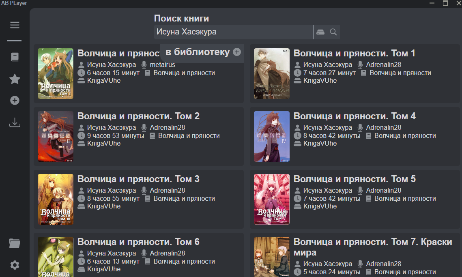
Task: Open cover thumbnail of Том 7. Краски мира
Action: [272, 257]
